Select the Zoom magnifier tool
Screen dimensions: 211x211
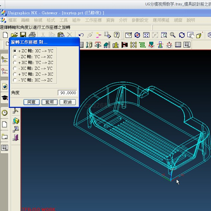[173, 35]
